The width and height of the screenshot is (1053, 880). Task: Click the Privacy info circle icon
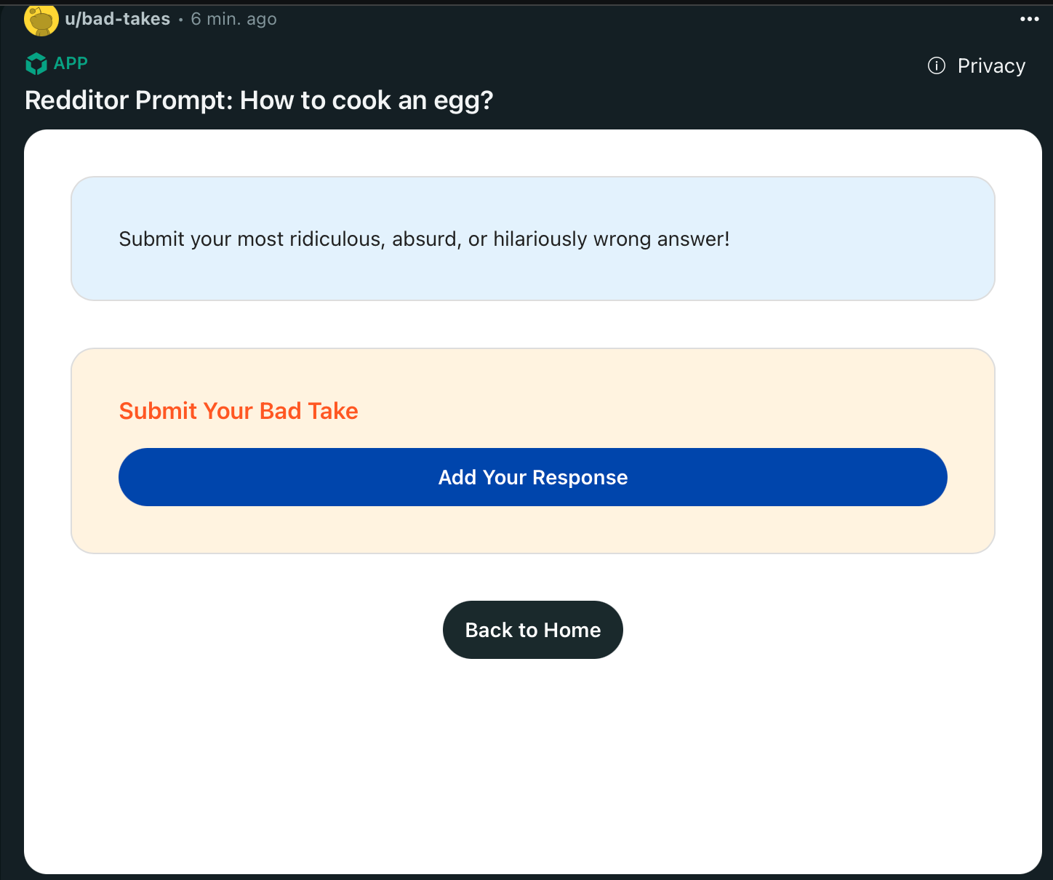pos(937,66)
